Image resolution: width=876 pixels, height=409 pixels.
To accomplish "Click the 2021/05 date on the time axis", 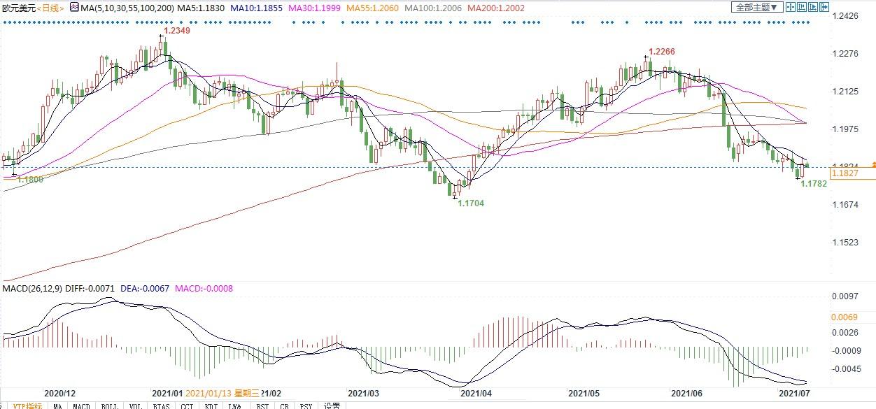I will [x=583, y=394].
